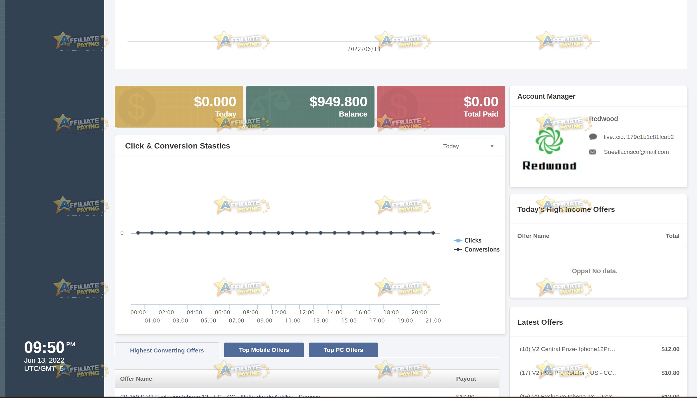Screen dimensions: 697x398
Task: Click the dollar coin icon on the Today card
Action: tap(137, 107)
